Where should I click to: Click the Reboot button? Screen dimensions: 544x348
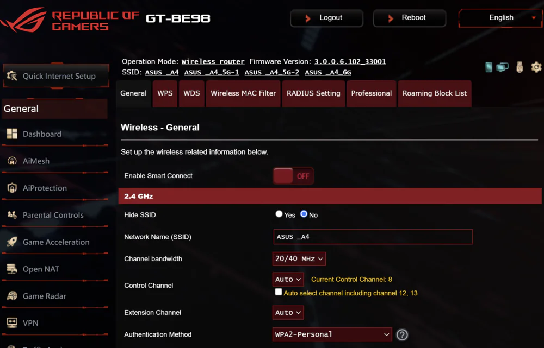point(410,18)
